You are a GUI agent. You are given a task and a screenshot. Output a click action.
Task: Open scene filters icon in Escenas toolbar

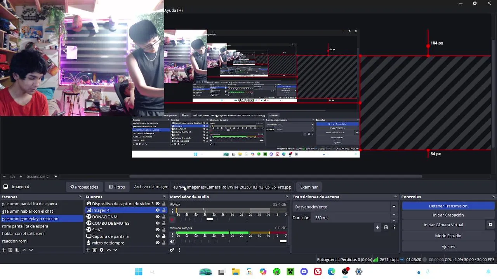(x=17, y=250)
